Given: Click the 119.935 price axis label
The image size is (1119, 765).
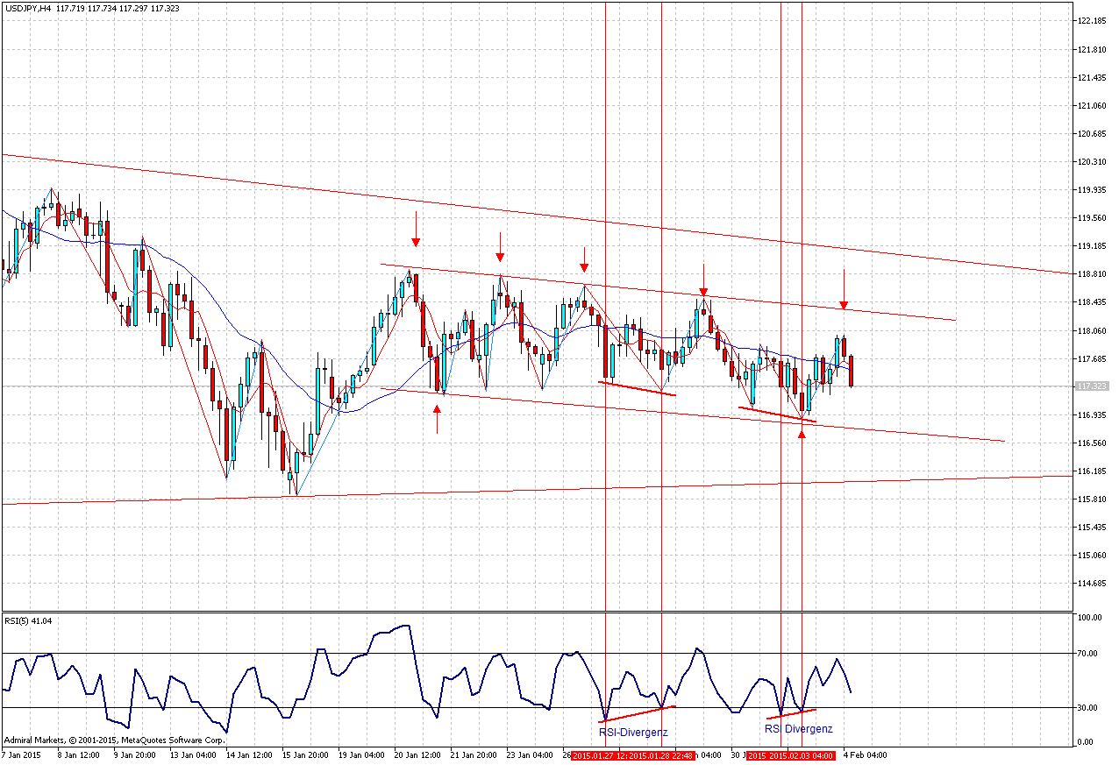Looking at the screenshot, I should tap(1093, 189).
